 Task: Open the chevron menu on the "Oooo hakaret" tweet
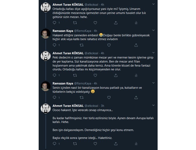click(x=153, y=106)
